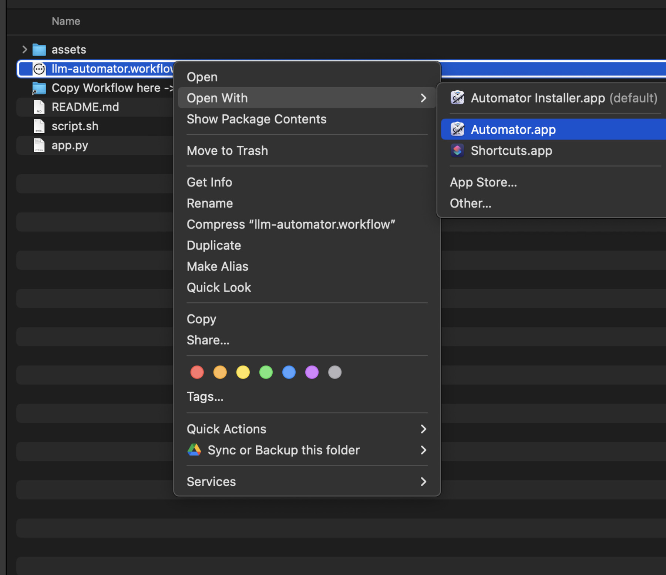666x575 pixels.
Task: Choose Make Alias
Action: [x=307, y=266]
